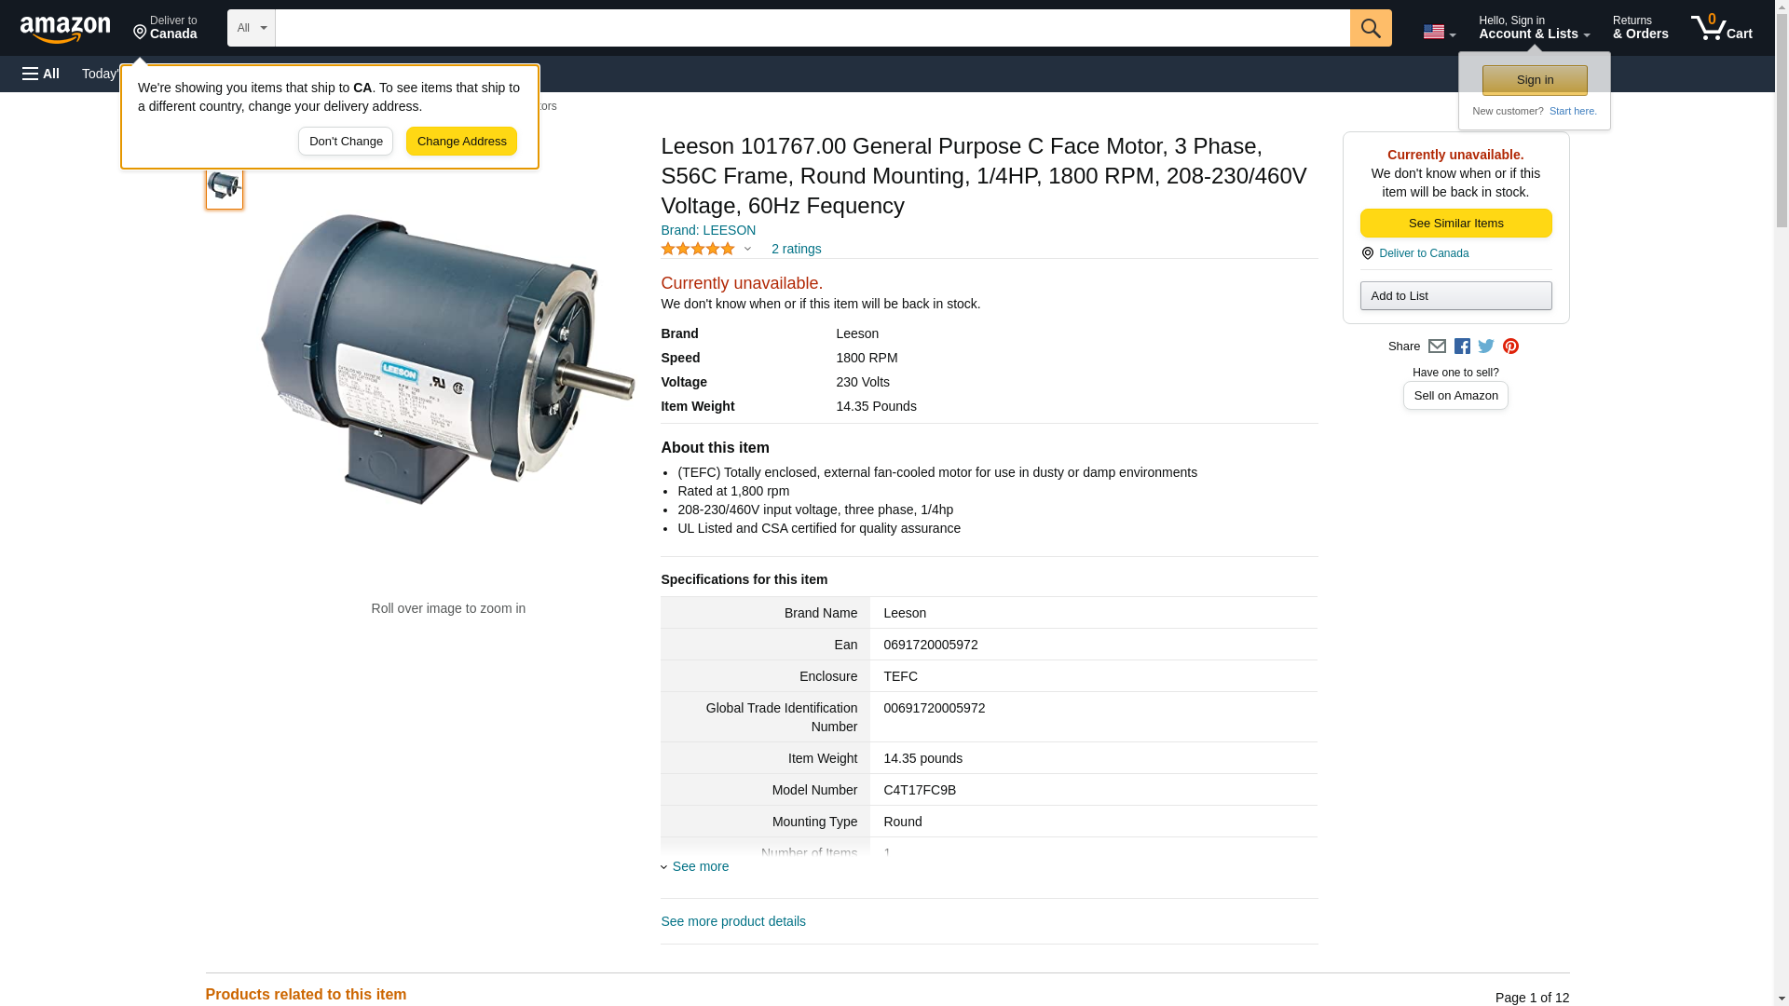Share on Pinterest icon
Viewport: 1789px width, 1006px height.
tap(1510, 347)
